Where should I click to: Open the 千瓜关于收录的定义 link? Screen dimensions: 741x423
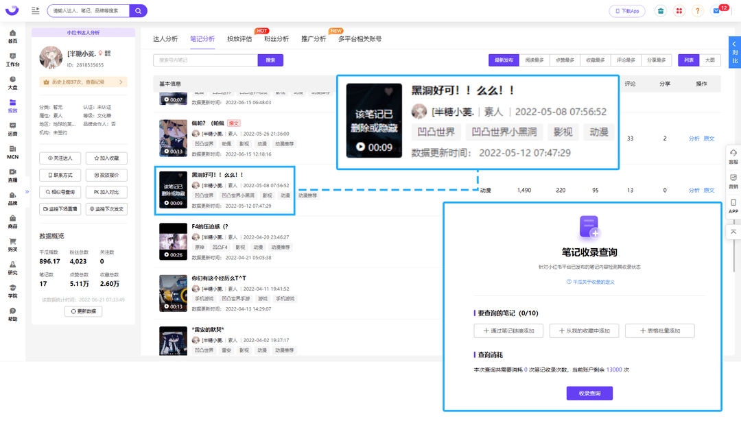coord(590,282)
